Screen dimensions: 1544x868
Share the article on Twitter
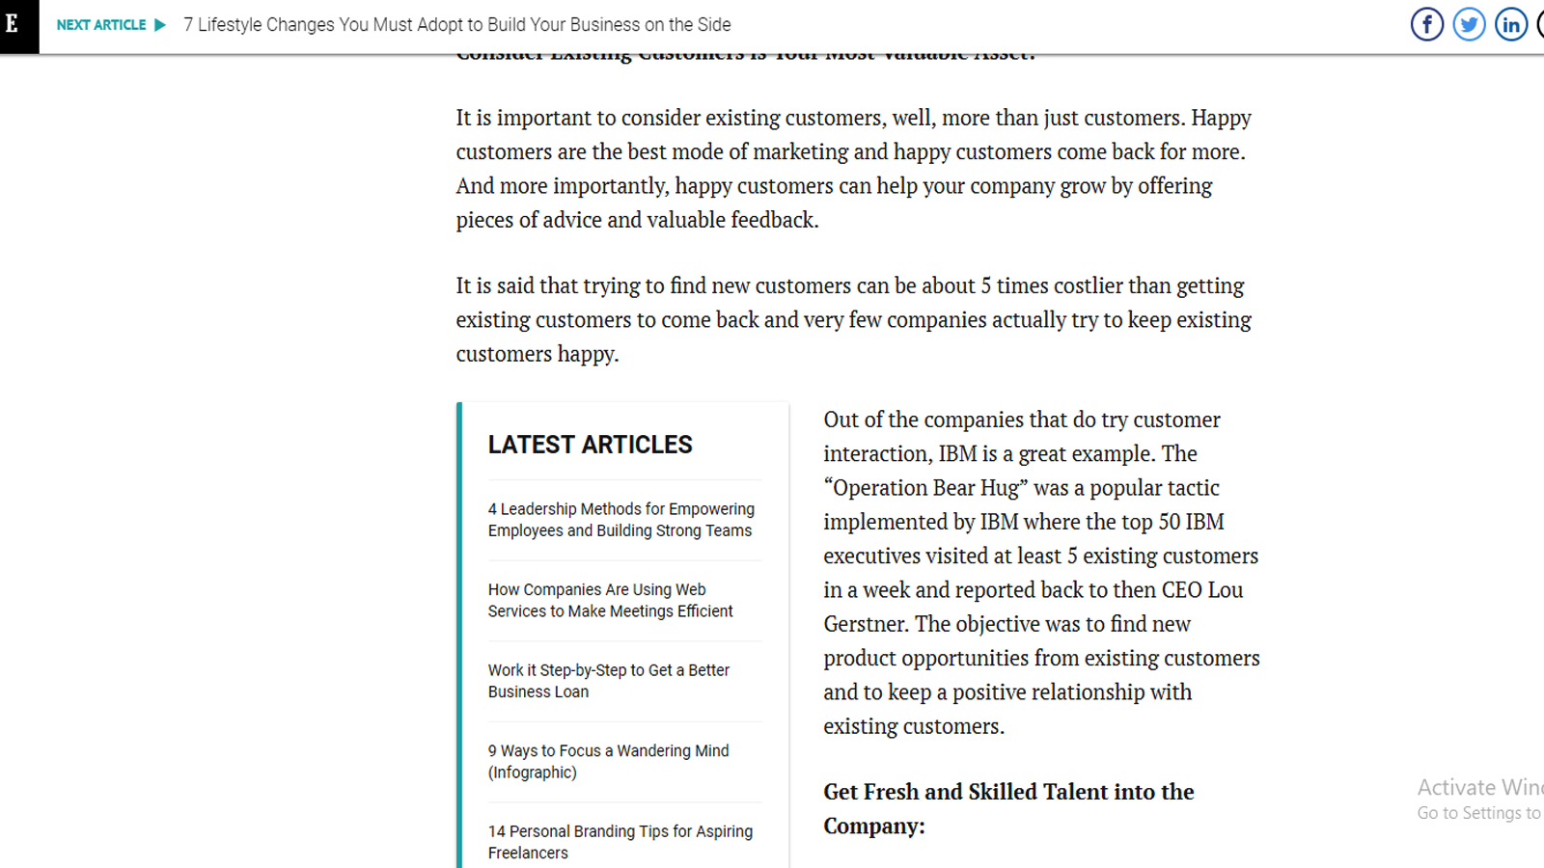pos(1469,24)
